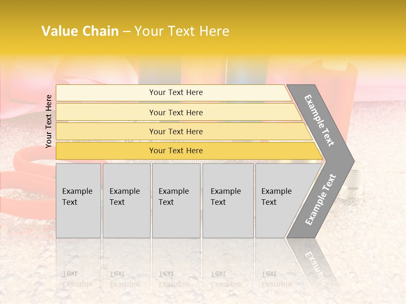The width and height of the screenshot is (406, 304).
Task: Select the bottom dark-gold "Your Text Here" bar
Action: point(176,151)
